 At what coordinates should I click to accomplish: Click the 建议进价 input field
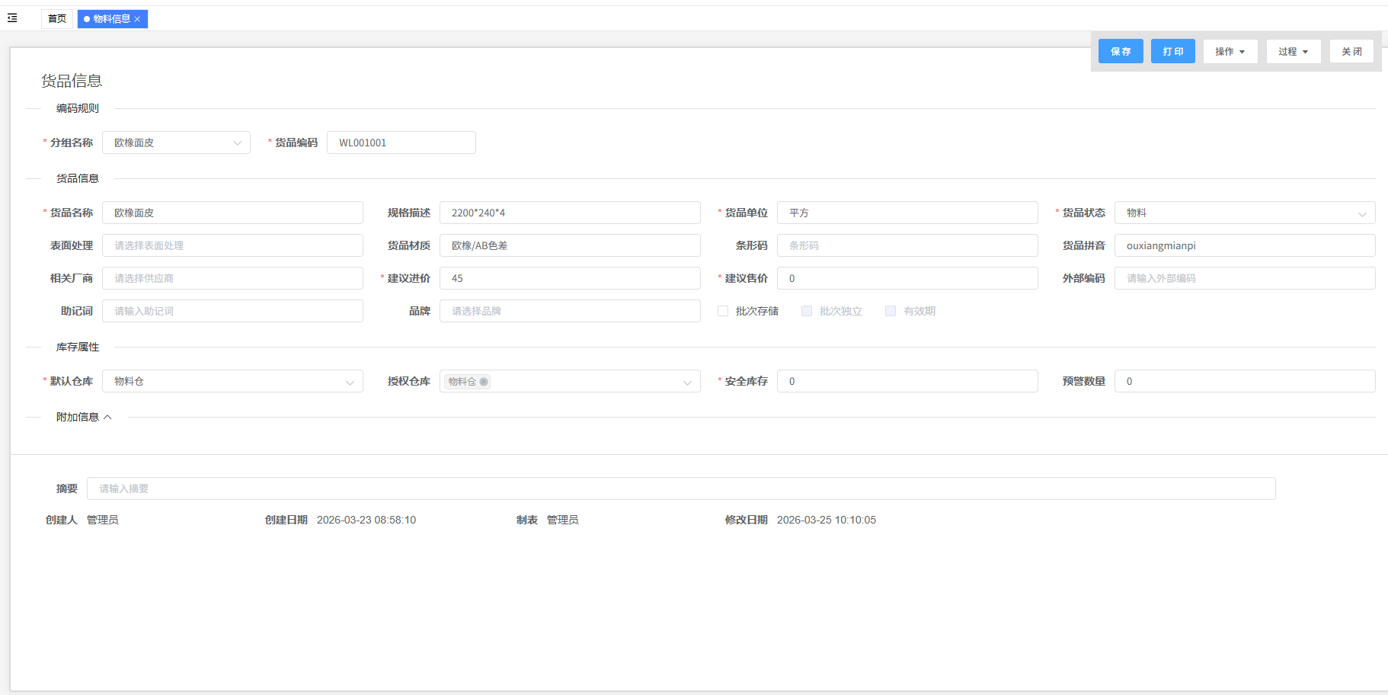tap(569, 278)
